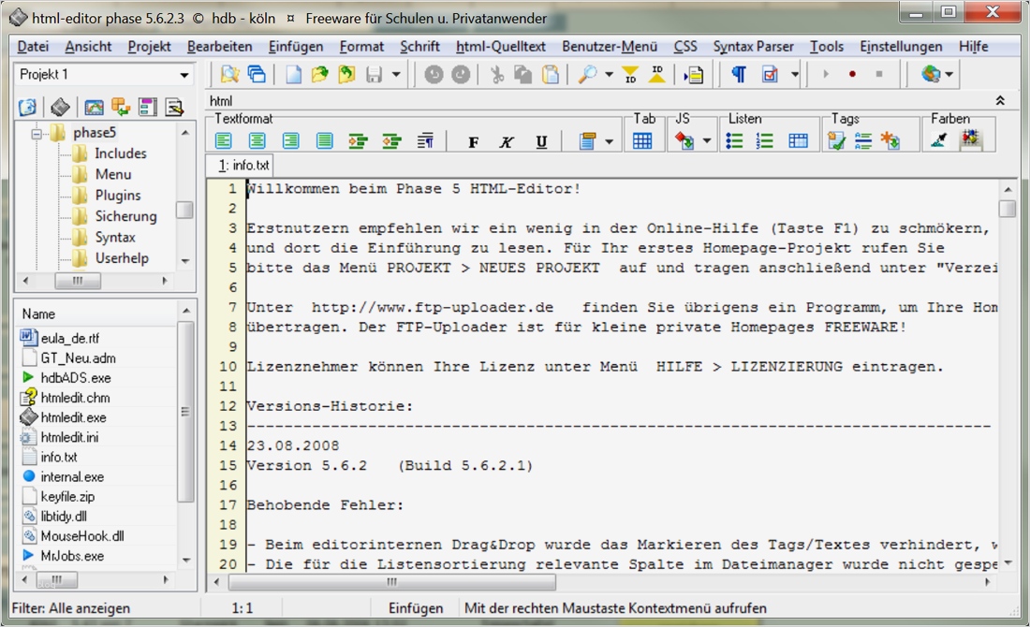Center text in Textformat group

pos(257,140)
